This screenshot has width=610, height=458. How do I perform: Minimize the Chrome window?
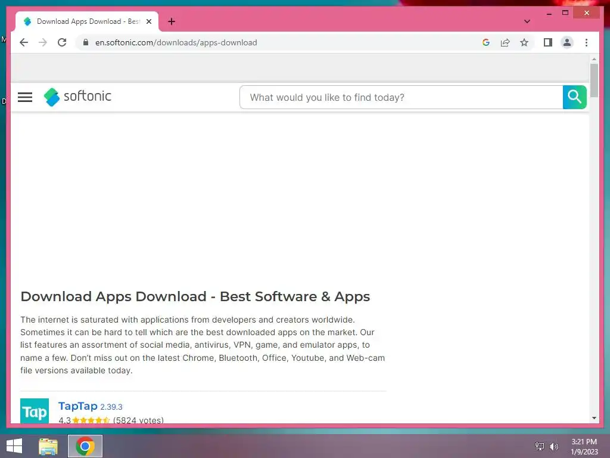[549, 13]
